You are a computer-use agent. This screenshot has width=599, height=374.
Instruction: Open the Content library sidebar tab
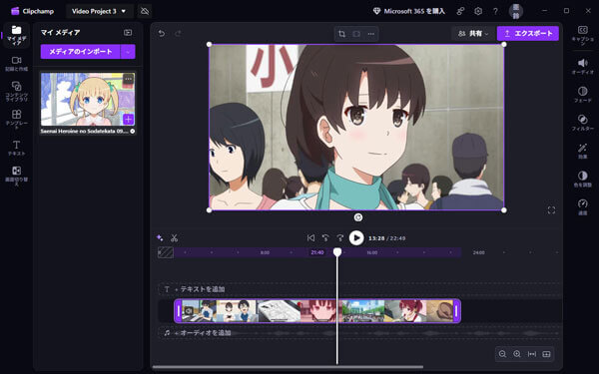pyautogui.click(x=16, y=91)
